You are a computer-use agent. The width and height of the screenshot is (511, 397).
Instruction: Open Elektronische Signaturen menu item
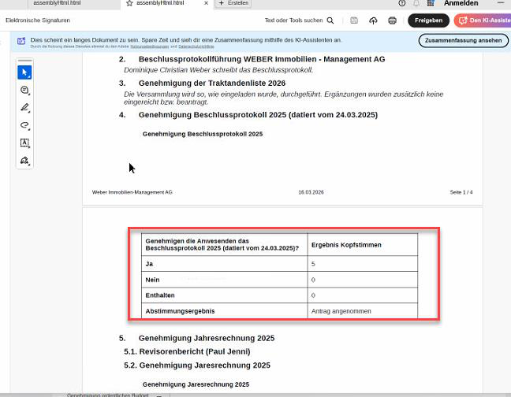pyautogui.click(x=38, y=20)
